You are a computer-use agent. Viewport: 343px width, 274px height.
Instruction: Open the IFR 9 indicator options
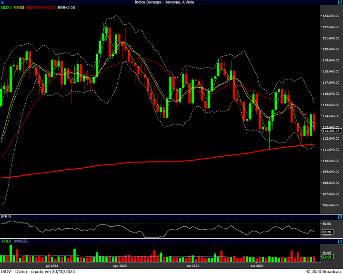click(x=6, y=217)
